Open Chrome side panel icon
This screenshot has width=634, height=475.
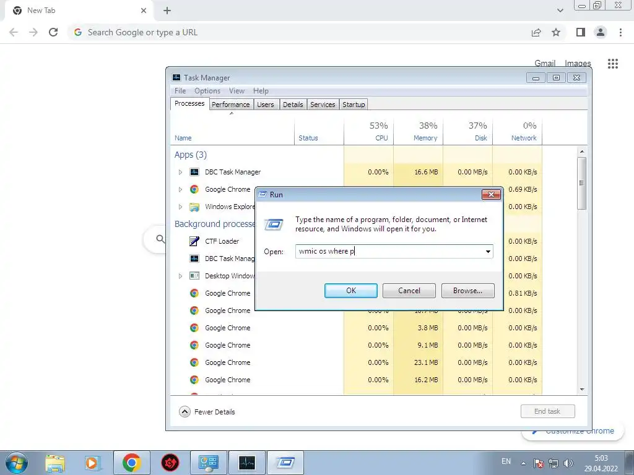pyautogui.click(x=581, y=32)
